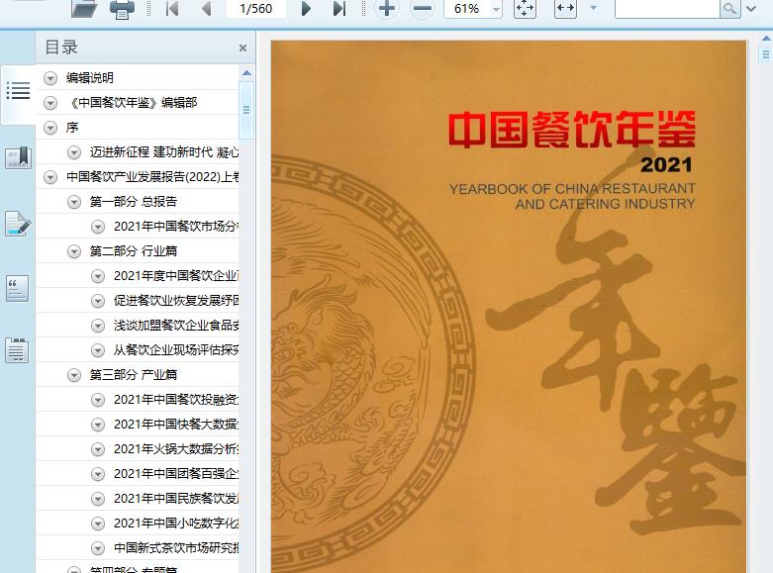Fit page to window icon
This screenshot has height=573, width=773.
(x=525, y=8)
